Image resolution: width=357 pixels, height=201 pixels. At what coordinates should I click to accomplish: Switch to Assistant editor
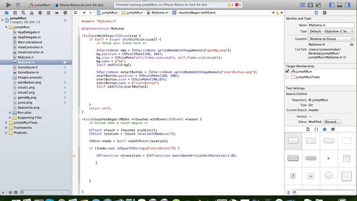[310, 5]
